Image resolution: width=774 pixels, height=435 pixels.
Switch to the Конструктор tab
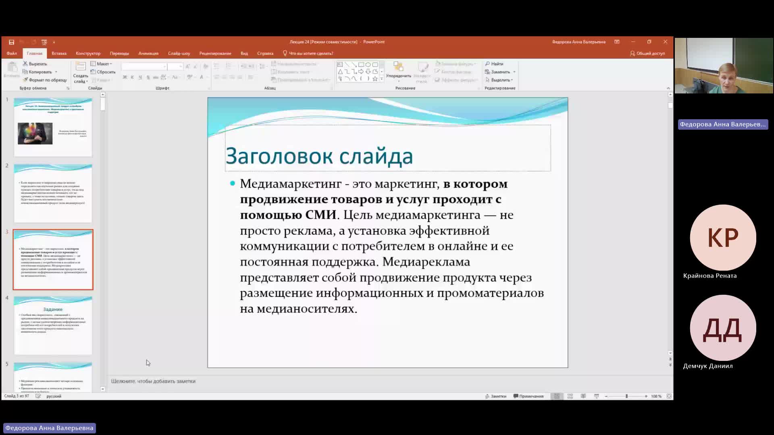tap(88, 53)
